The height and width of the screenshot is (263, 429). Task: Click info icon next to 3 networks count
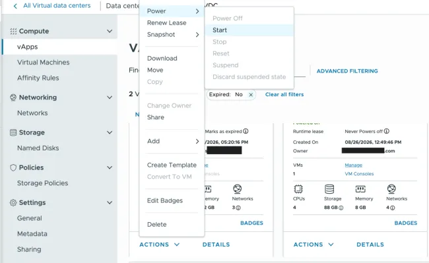point(238,208)
